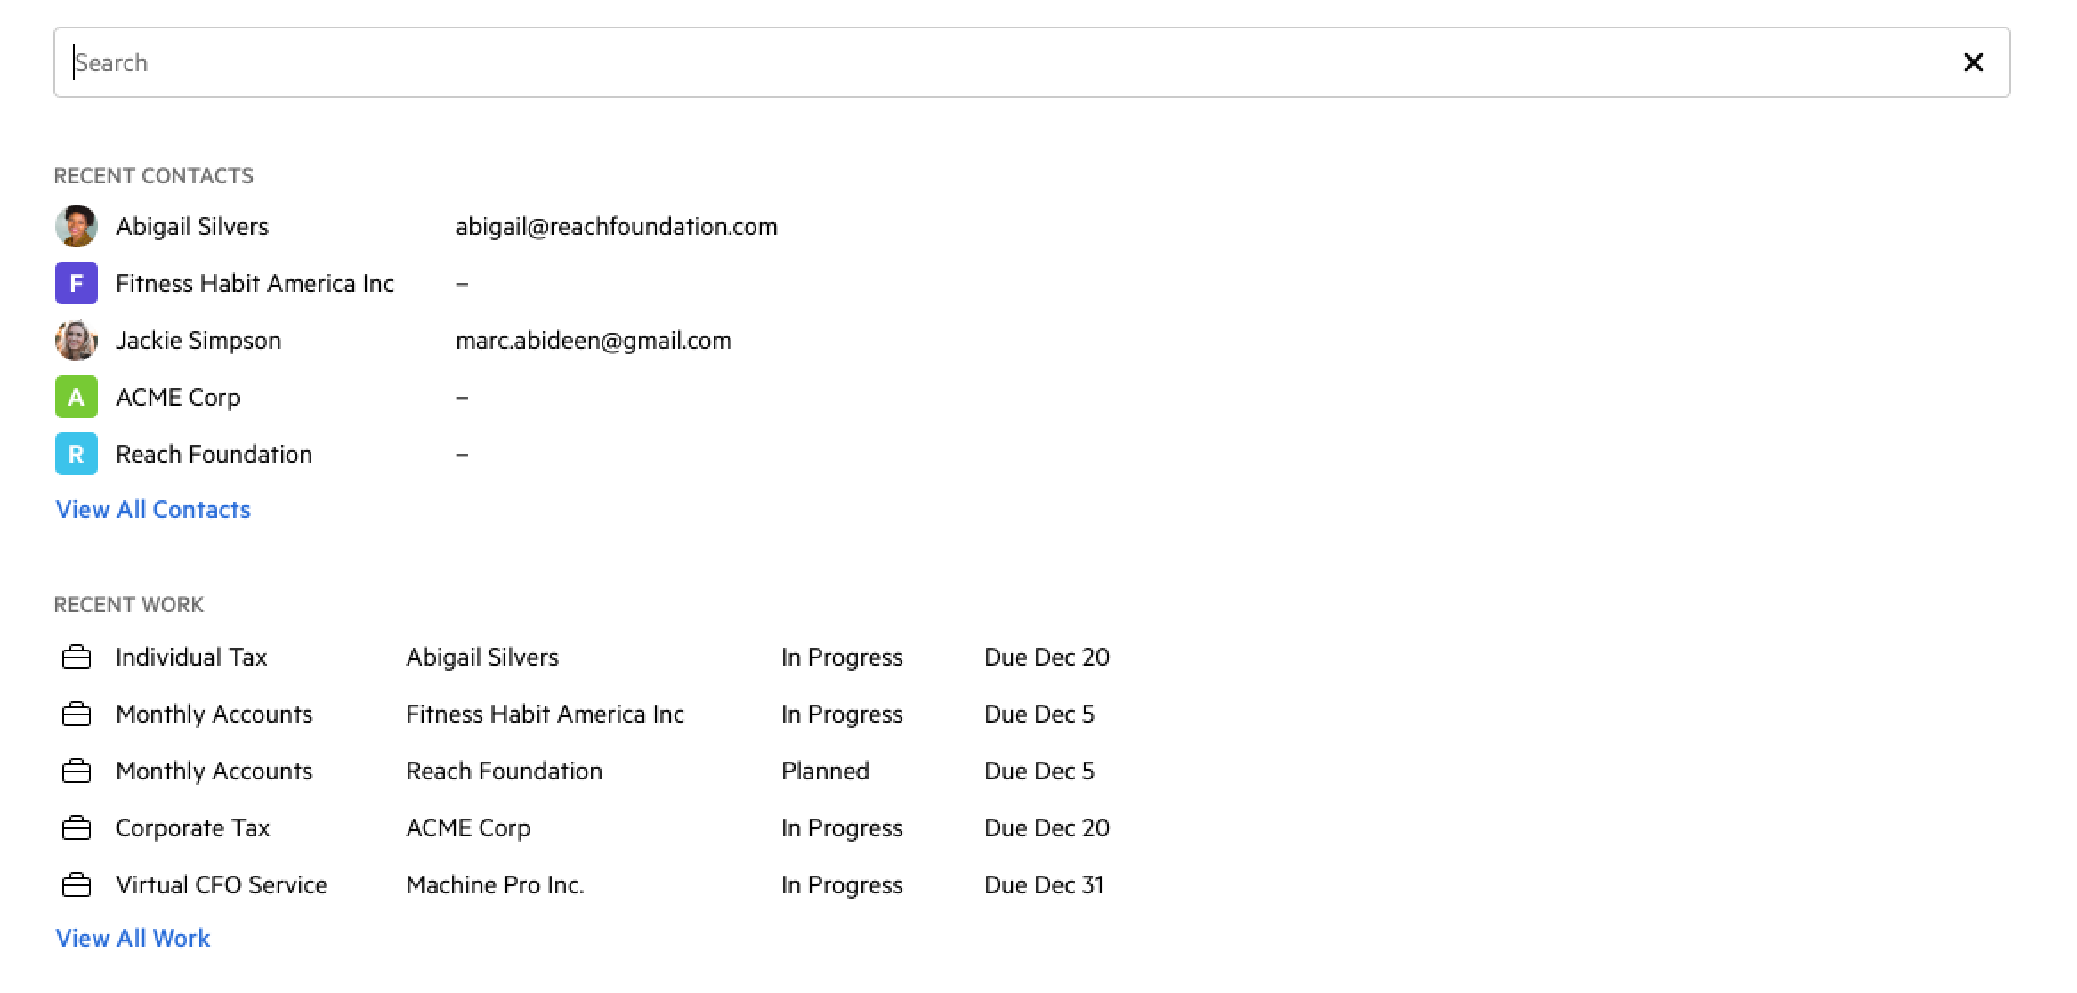
Task: Click briefcase icon for Fitness Habit Monthly Accounts
Action: [x=77, y=714]
